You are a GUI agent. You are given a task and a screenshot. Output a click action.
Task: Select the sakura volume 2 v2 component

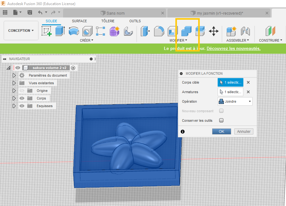[x=49, y=68]
